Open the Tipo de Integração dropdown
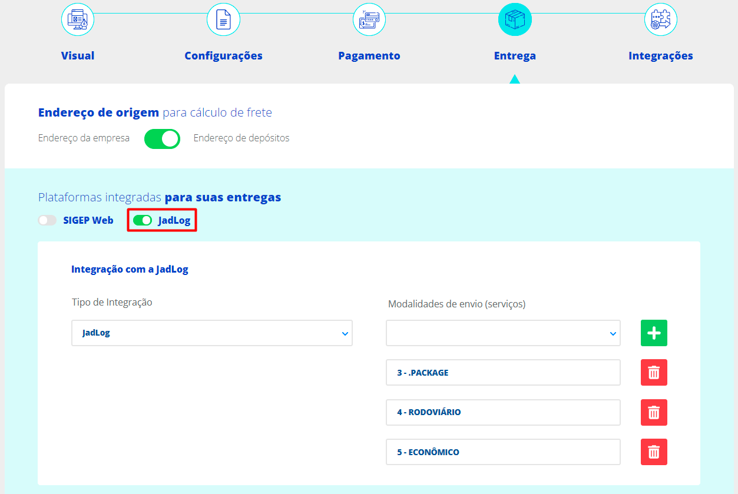This screenshot has width=738, height=494. 212,333
